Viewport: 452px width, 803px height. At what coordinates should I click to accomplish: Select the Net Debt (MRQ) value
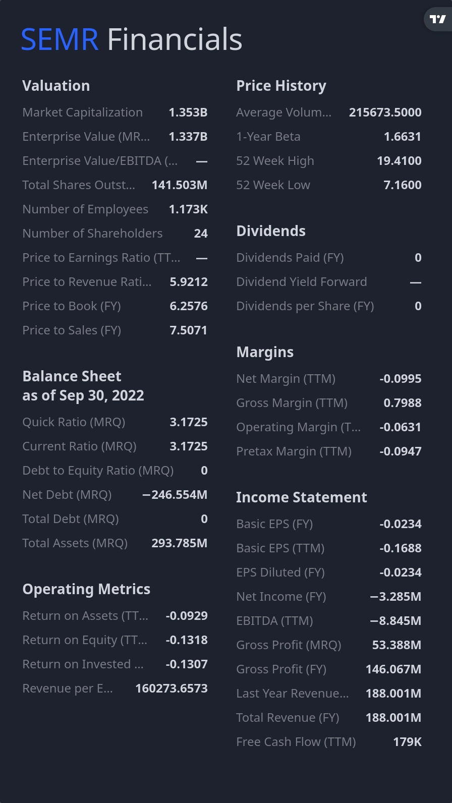click(175, 495)
